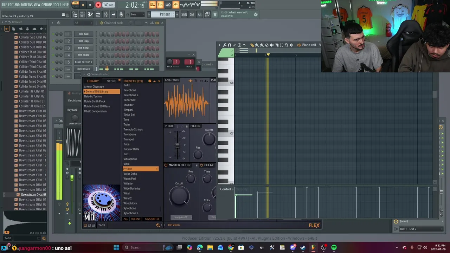Image resolution: width=450 pixels, height=253 pixels.
Task: Open the Mixer view icon
Action: [x=105, y=14]
